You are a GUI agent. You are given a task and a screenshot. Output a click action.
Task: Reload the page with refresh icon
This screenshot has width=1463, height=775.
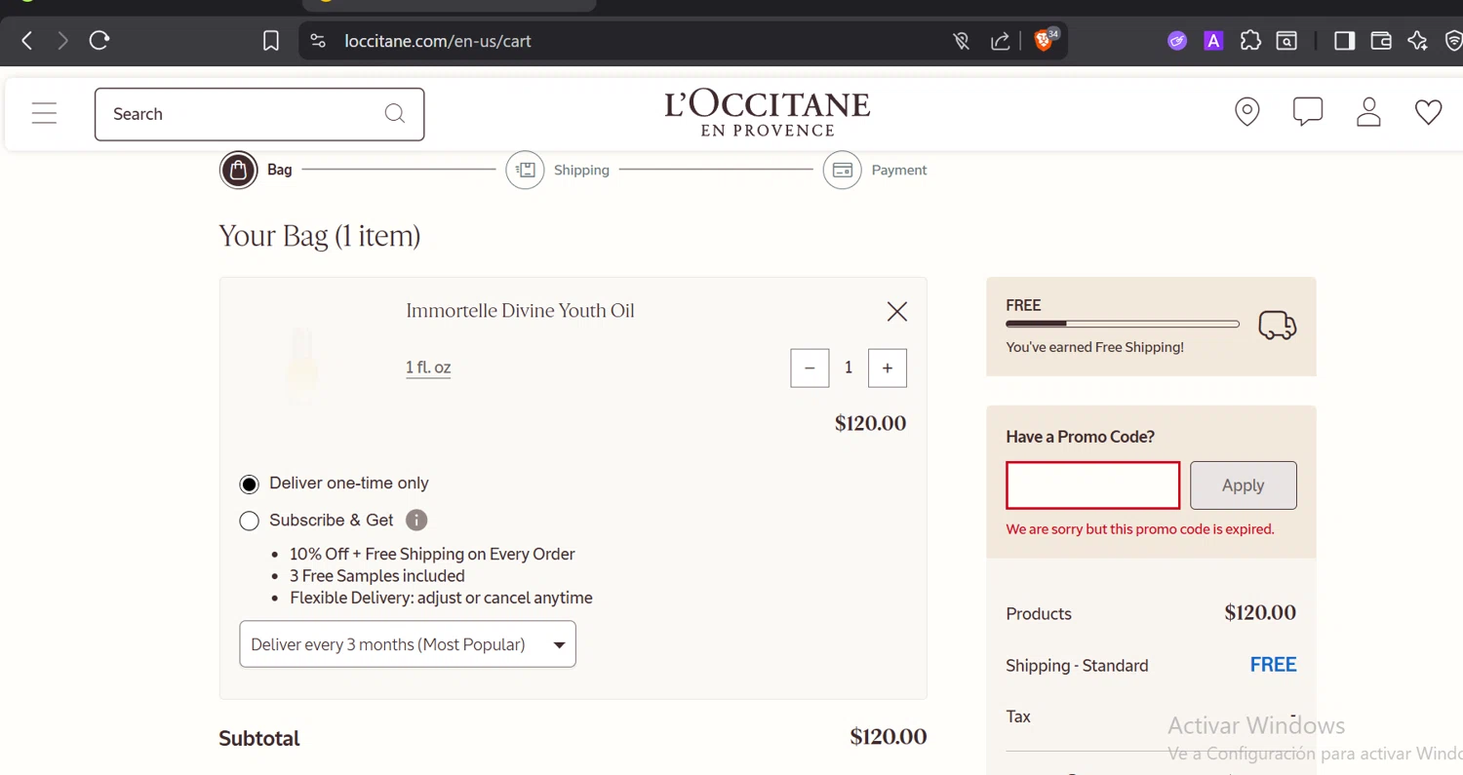coord(99,41)
